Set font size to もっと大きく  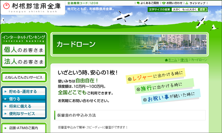[x=189, y=10]
